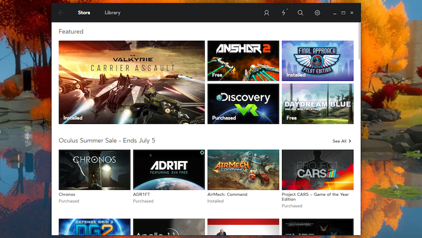Click the AirMech: Command title text
Viewport: 422px width, 238px height.
(x=227, y=194)
